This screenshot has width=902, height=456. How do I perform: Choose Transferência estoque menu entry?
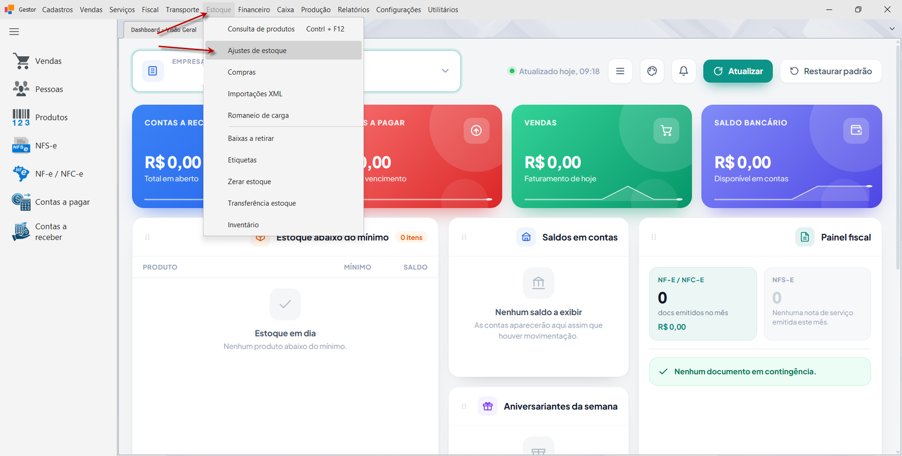(284, 203)
